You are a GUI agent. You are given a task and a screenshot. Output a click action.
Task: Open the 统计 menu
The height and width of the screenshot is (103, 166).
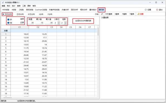(x=14, y=6)
